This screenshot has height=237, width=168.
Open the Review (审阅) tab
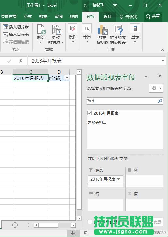(59, 17)
